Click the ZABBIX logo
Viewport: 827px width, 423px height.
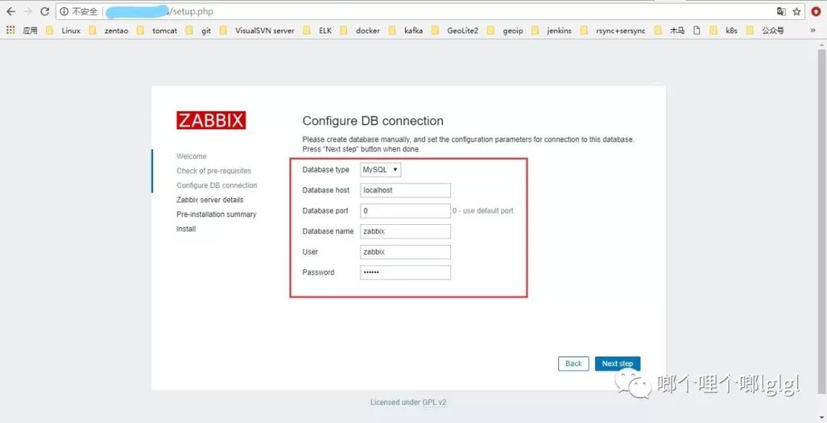(x=211, y=120)
